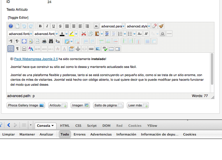
Task: Open find with the binoculars icon
Action: coord(51,41)
